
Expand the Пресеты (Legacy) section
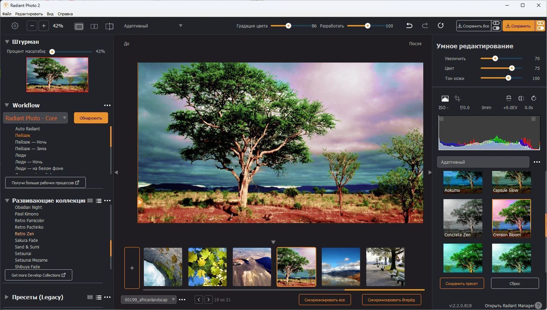[x=7, y=297]
